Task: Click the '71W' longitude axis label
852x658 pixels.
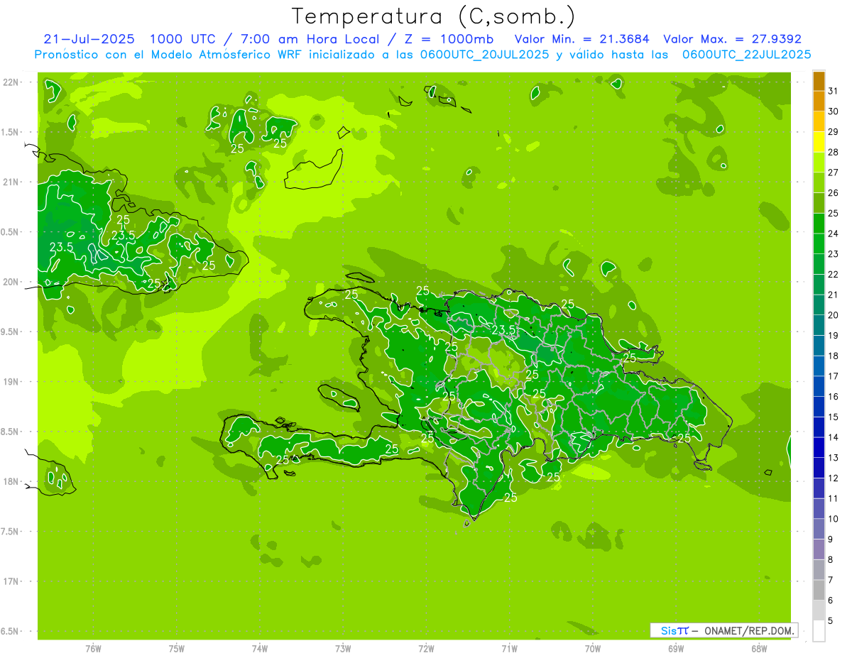Action: (x=509, y=649)
